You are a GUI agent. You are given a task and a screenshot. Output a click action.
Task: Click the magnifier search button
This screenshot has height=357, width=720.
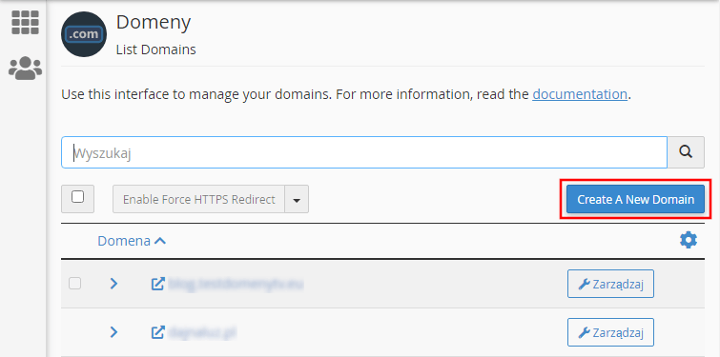pos(686,152)
